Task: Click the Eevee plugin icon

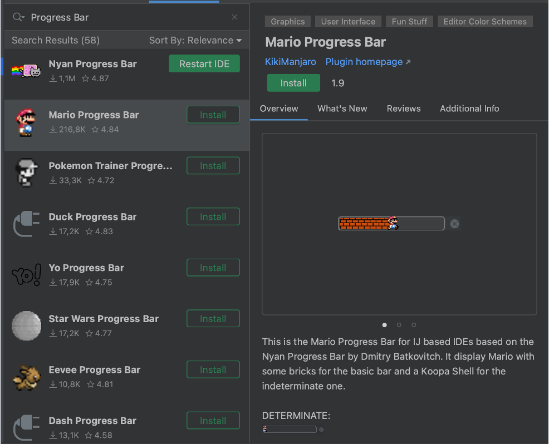Action: pos(26,377)
